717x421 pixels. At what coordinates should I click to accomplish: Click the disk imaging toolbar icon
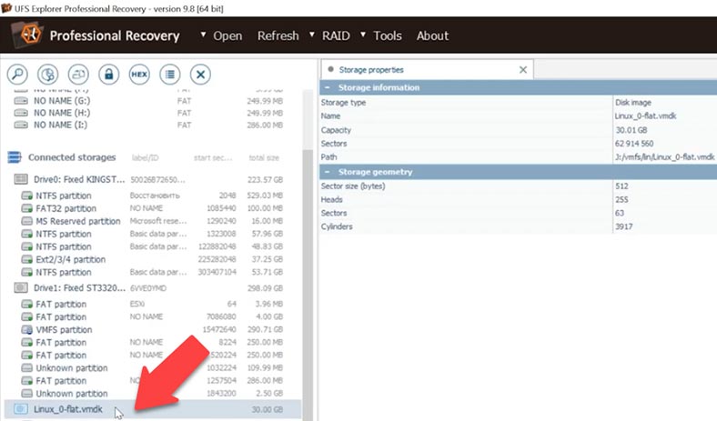[78, 74]
